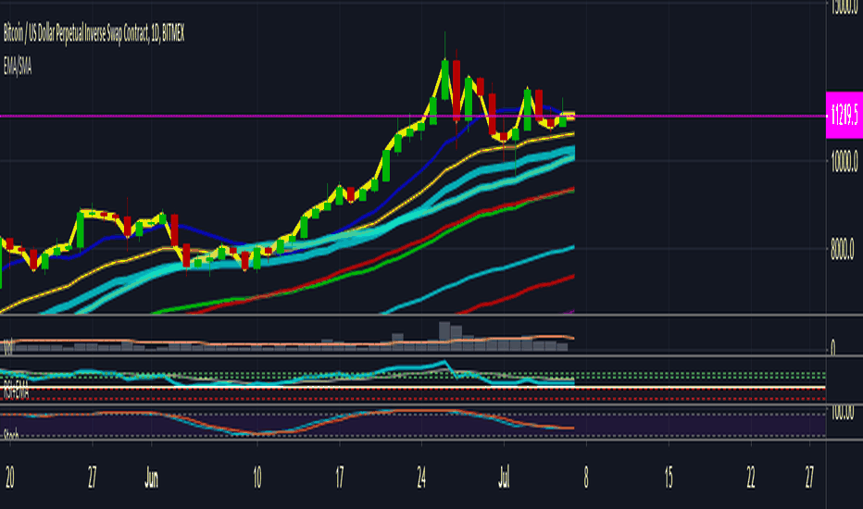The width and height of the screenshot is (863, 509).
Task: Click the 10 date axis label
Action: tap(257, 478)
